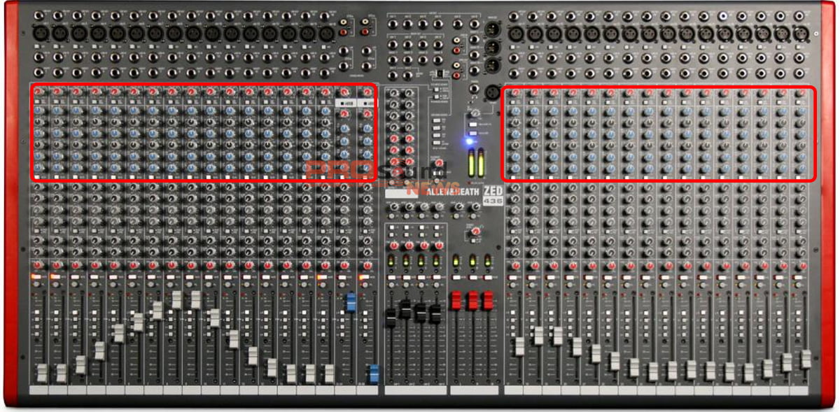Adjust the gain knob on channel 1
The width and height of the screenshot is (840, 412).
click(39, 92)
